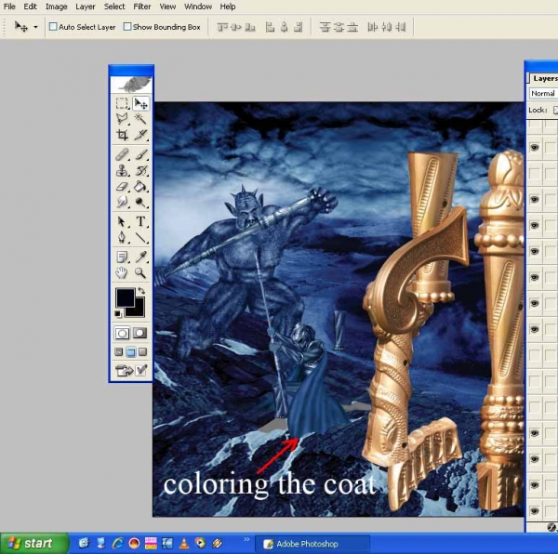The image size is (558, 554).
Task: Switch to Quick Mask mode
Action: [x=139, y=333]
